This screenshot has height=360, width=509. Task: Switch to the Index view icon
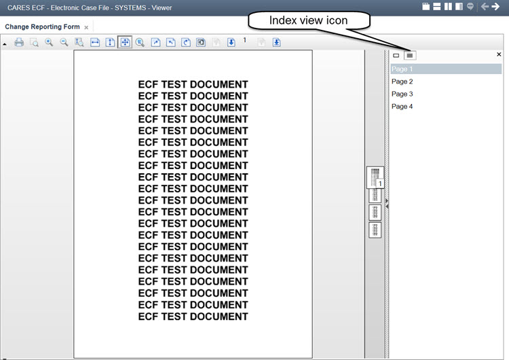(x=410, y=55)
